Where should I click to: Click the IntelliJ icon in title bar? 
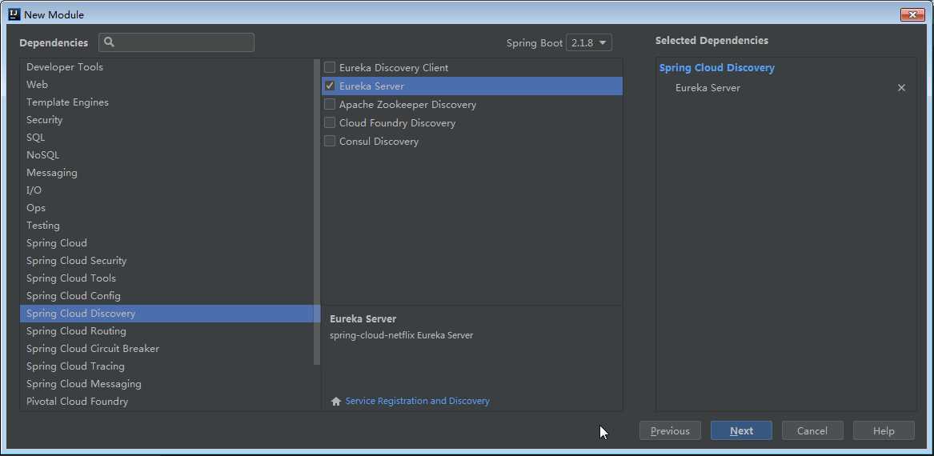tap(14, 14)
